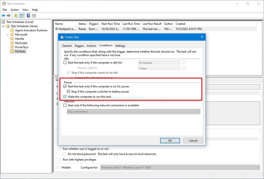
Task: Toggle the Show/Hide Console Tree icon
Action: point(22,16)
